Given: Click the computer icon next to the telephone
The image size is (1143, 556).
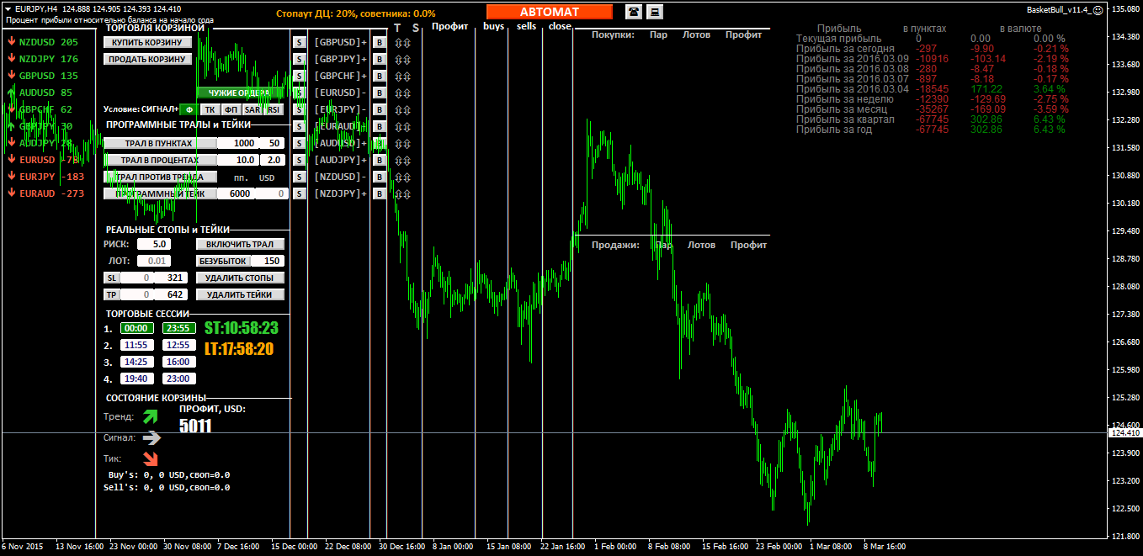Looking at the screenshot, I should pos(654,12).
